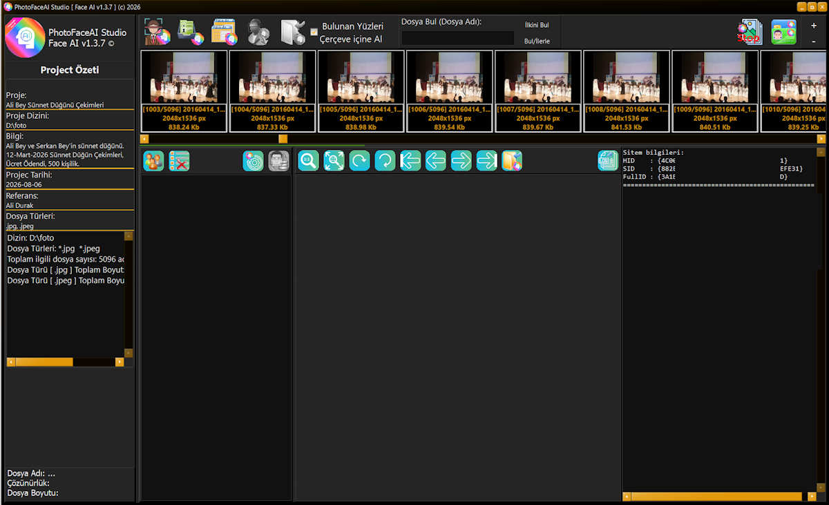Click into the Dosya Bul search field
Screen dimensions: 829x505
point(457,39)
